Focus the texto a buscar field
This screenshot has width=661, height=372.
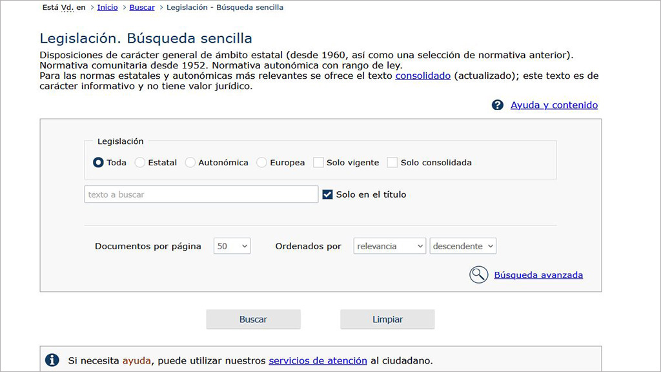pos(201,194)
